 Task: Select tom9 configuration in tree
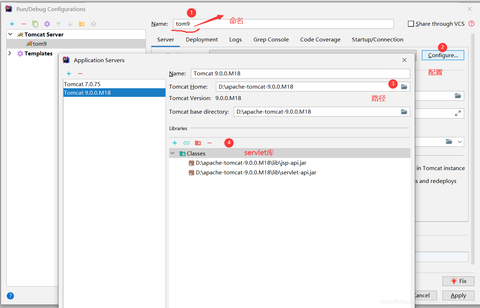coord(76,44)
